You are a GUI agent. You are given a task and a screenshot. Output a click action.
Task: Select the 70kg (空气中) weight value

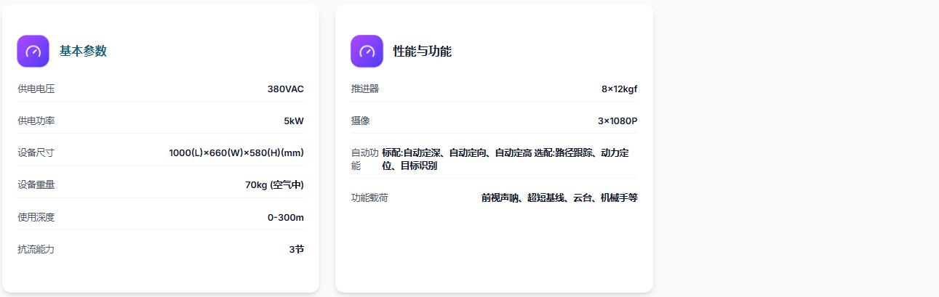tap(274, 184)
